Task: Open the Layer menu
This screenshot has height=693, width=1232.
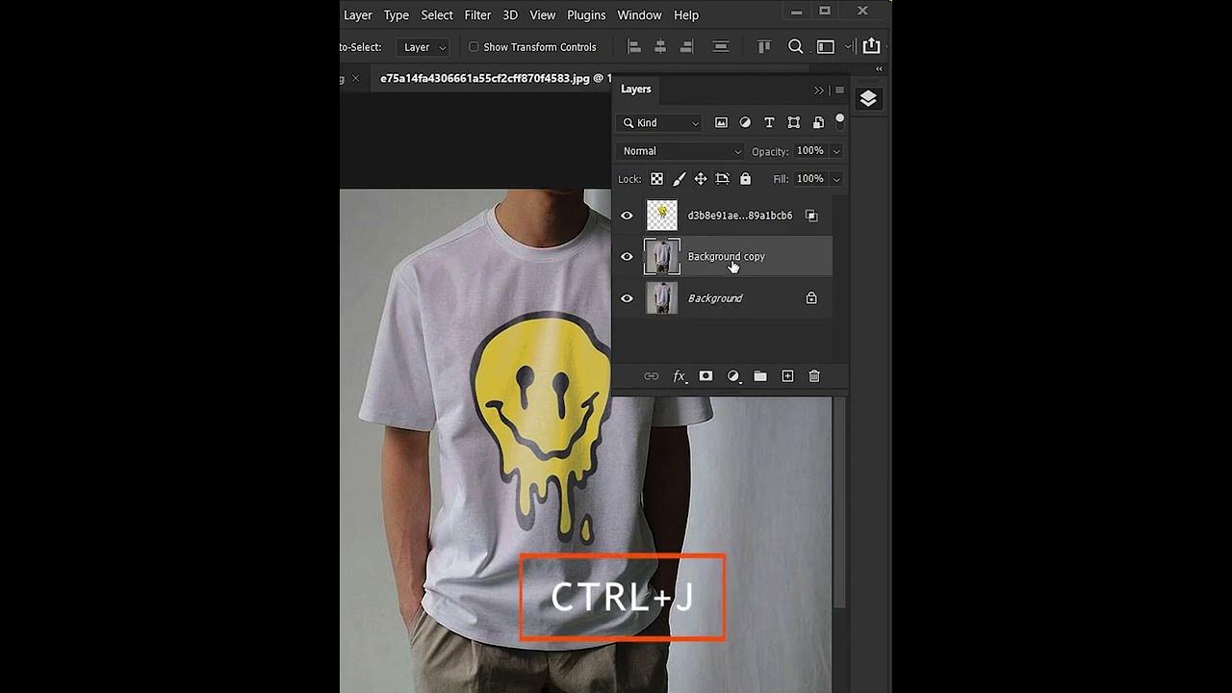Action: pyautogui.click(x=357, y=14)
